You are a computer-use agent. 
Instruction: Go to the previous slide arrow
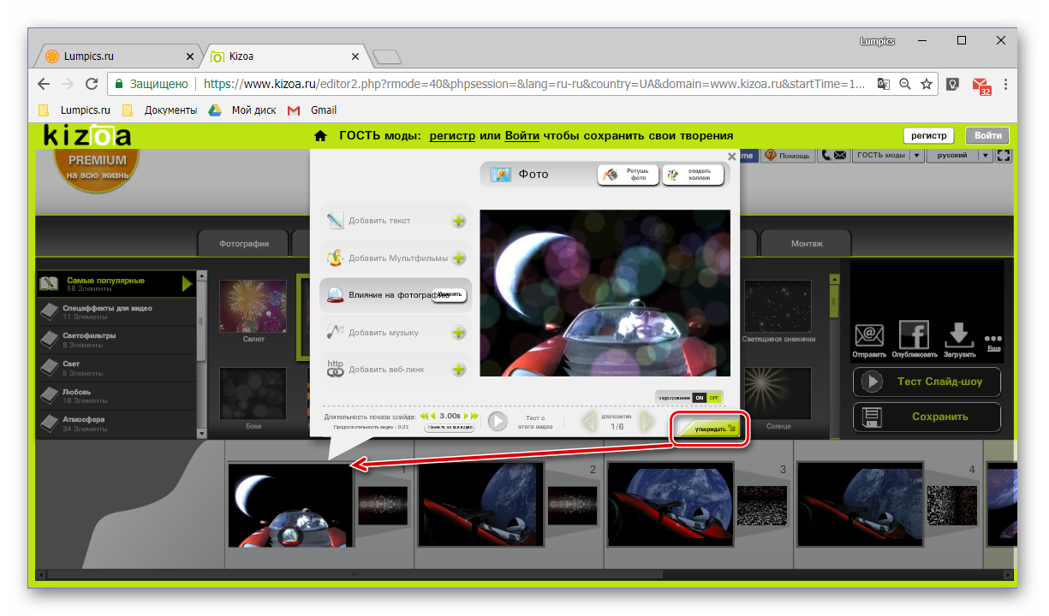(588, 421)
